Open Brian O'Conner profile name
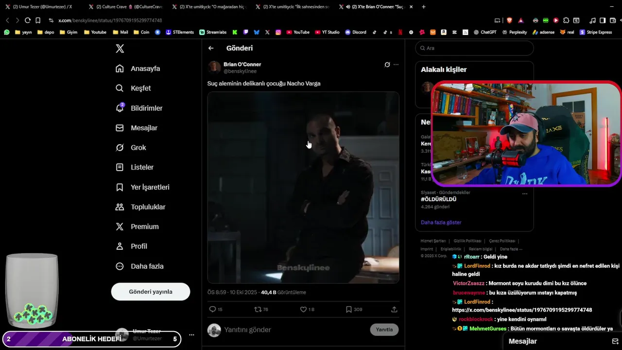 click(x=242, y=64)
